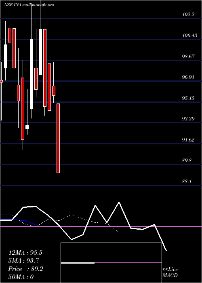Image resolution: width=202 pixels, height=283 pixels.
Task: Click the 5MA : 93.7 value
Action: click(24, 261)
